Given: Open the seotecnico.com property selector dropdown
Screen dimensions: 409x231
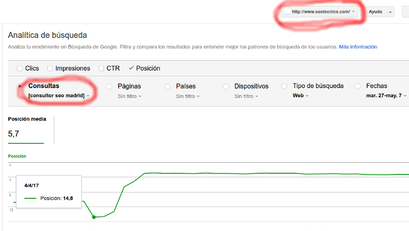Looking at the screenshot, I should pos(319,12).
